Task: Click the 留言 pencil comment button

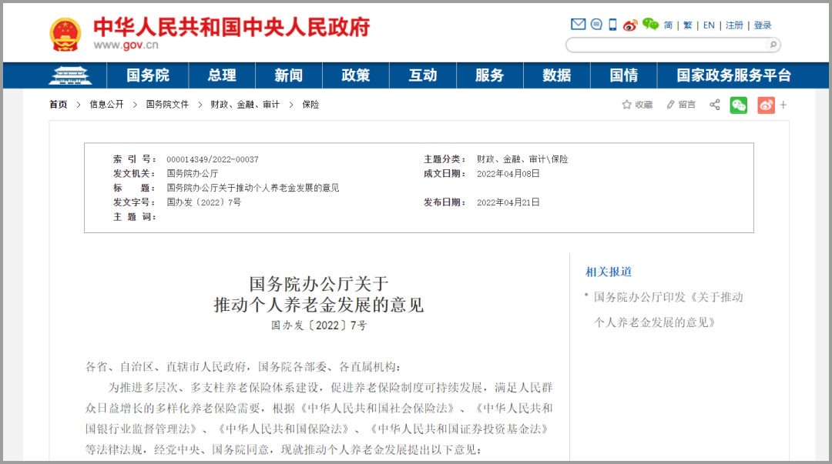Action: (x=681, y=105)
